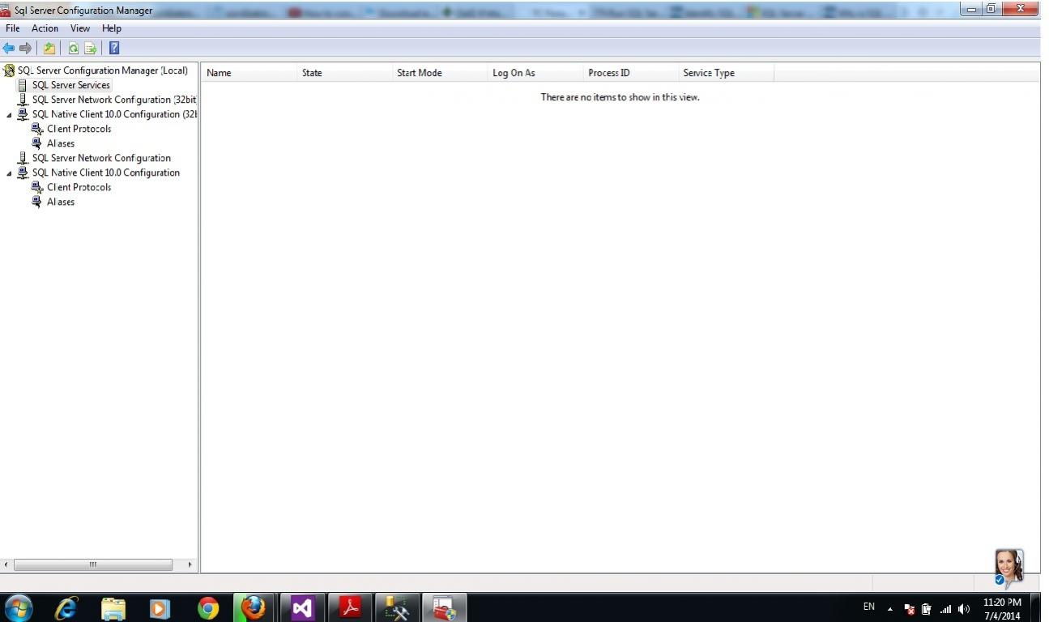Open the clock showing 11:20 PM

pos(1002,609)
